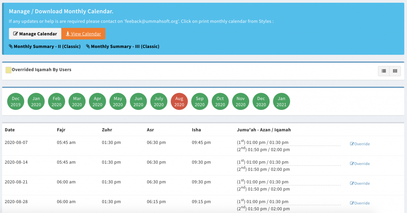Pick the July 2020 month circle
407x213 pixels.
159,102
